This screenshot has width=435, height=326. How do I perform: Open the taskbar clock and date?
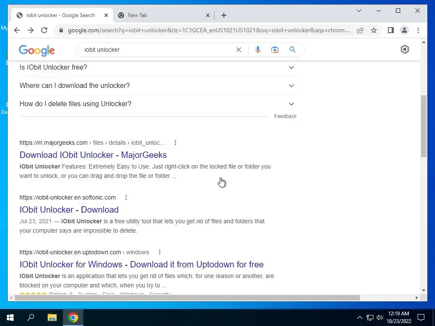pos(399,318)
